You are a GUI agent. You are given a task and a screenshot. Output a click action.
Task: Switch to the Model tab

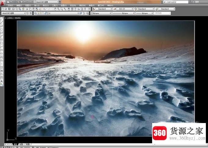click(15, 144)
